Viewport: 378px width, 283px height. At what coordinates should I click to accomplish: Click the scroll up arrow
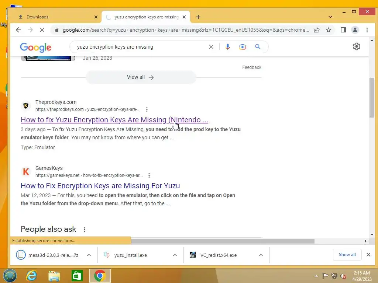coord(372,40)
